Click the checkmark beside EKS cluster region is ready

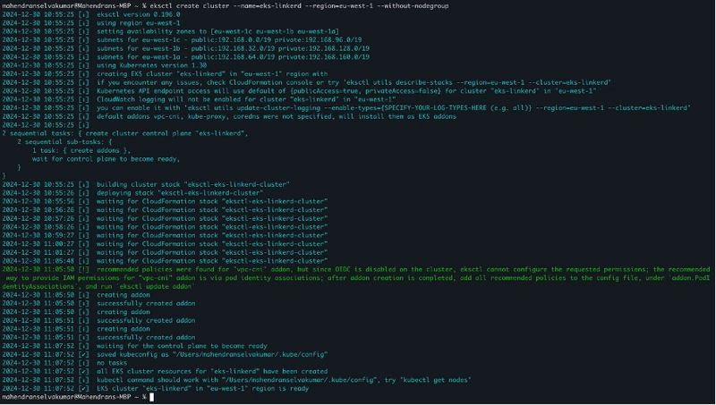83,389
